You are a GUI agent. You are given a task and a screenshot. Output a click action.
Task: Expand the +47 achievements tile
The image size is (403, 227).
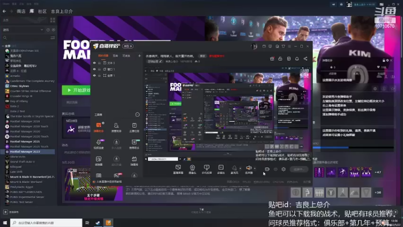click(378, 172)
